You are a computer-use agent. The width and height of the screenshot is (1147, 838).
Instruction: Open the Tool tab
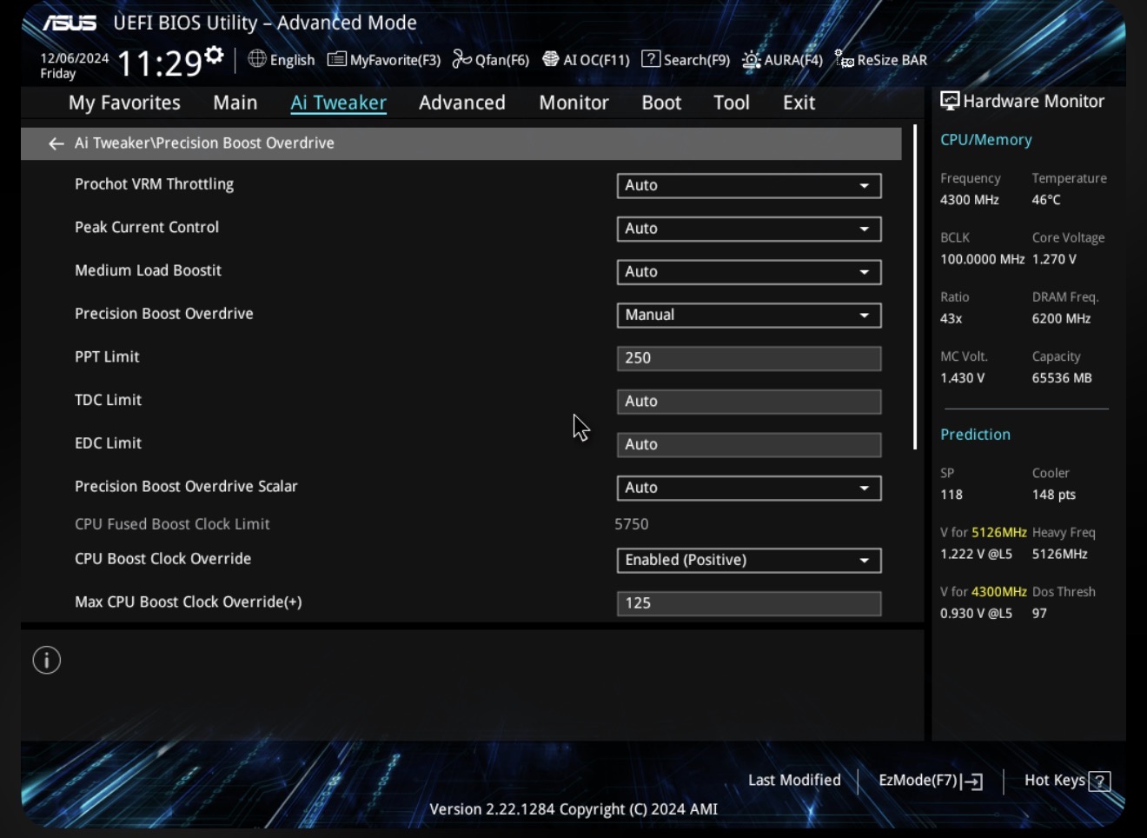[732, 103]
